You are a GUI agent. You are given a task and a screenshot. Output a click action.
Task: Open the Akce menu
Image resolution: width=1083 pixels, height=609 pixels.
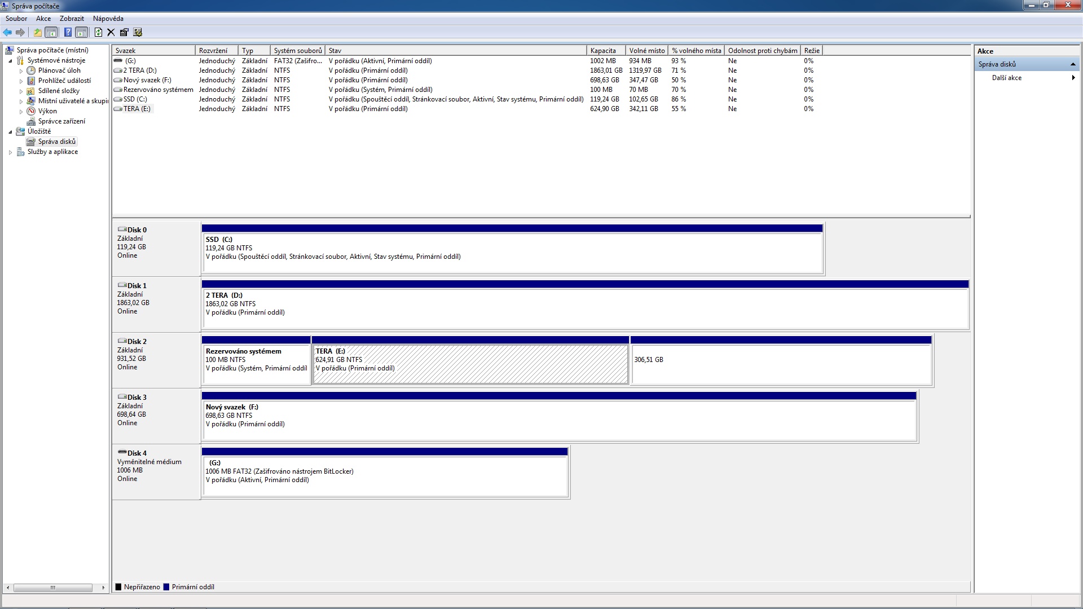43,19
